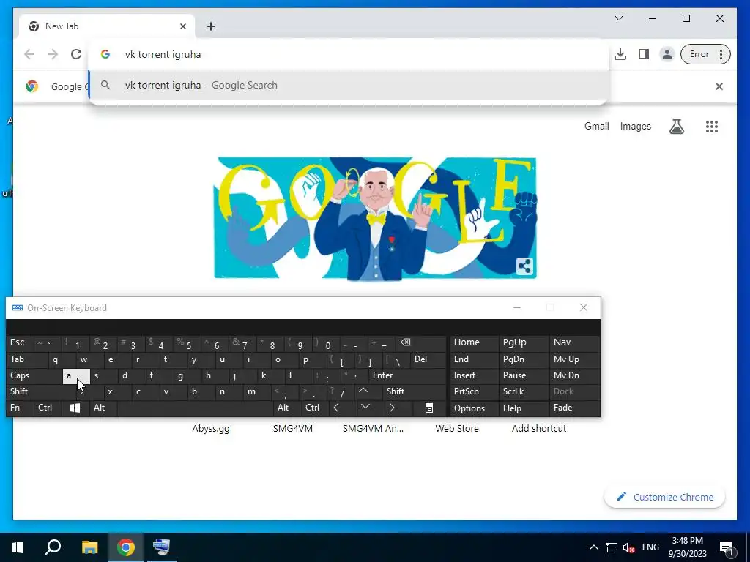Go forward in browser history
Viewport: 750px width, 562px height.
(53, 54)
